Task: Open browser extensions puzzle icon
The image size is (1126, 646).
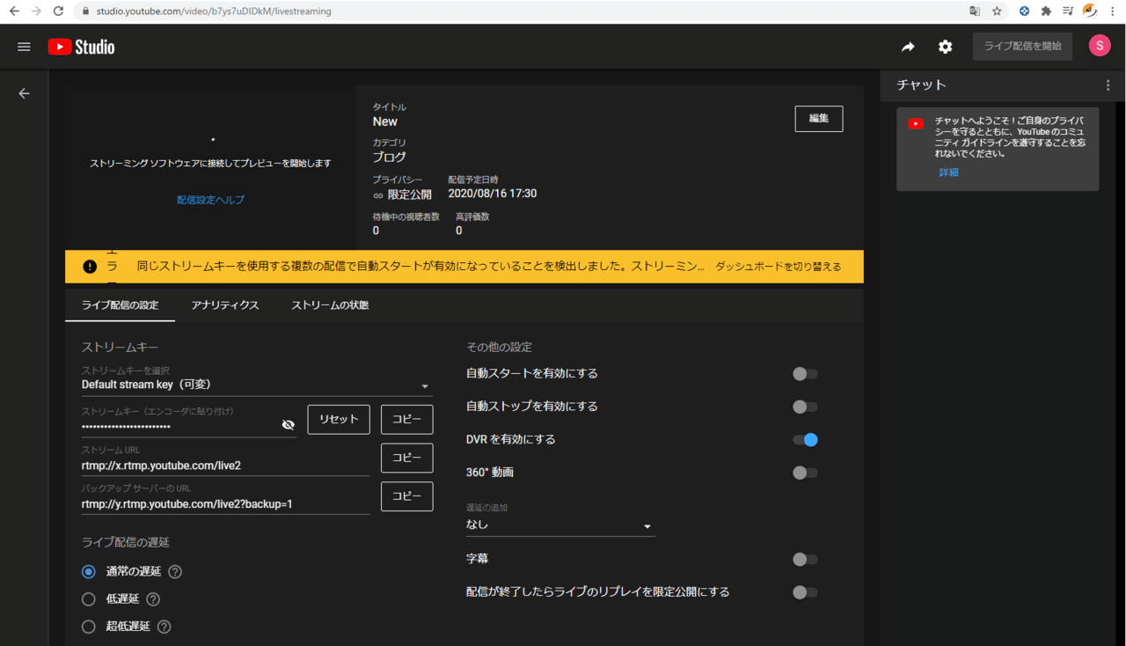Action: (1046, 11)
